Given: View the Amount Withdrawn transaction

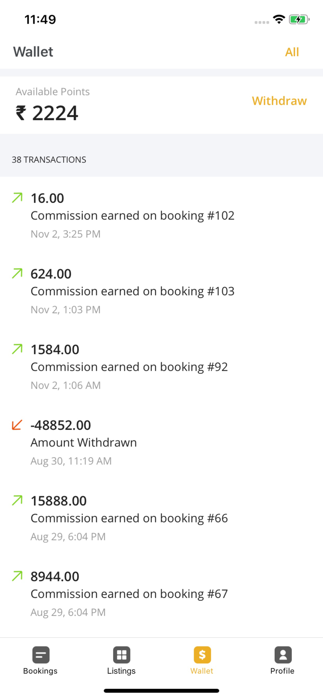Looking at the screenshot, I should [84, 442].
